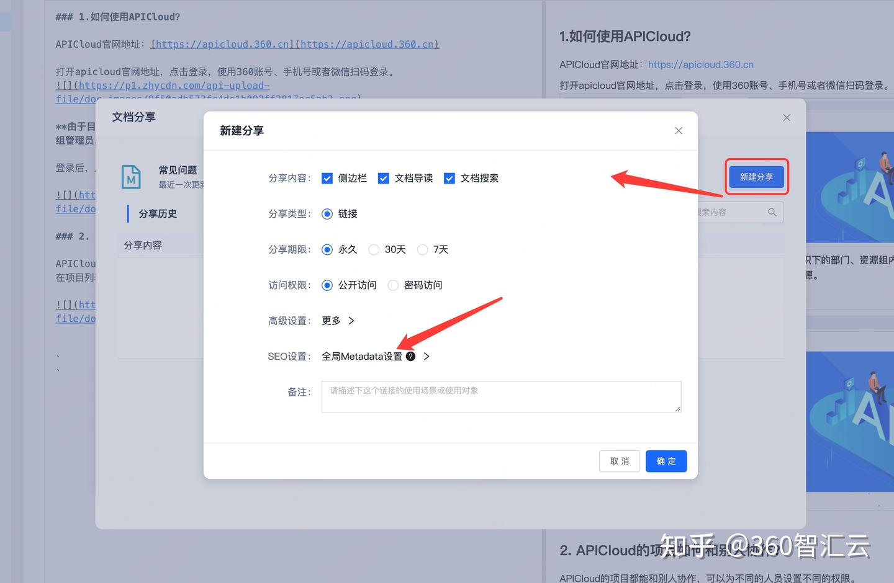
Task: Click the search magnifier icon
Action: pyautogui.click(x=772, y=212)
